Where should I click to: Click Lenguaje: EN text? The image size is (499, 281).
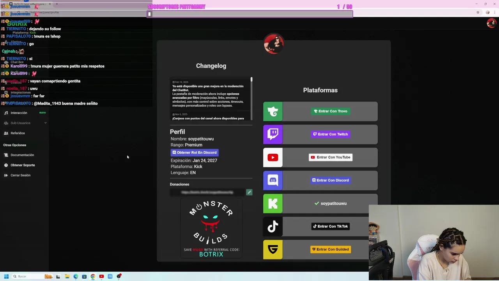click(183, 173)
